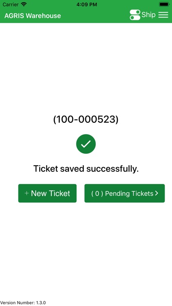Tap the chevron arrow on Pending Tickets
This screenshot has height=306, width=172.
pyautogui.click(x=157, y=193)
